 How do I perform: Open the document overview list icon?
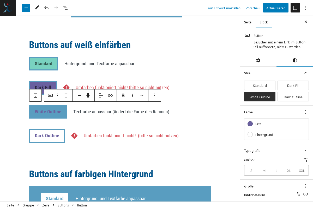pos(65,8)
